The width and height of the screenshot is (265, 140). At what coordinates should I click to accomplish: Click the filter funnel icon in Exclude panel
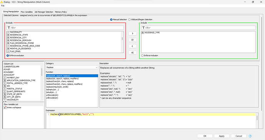(x=8, y=28)
